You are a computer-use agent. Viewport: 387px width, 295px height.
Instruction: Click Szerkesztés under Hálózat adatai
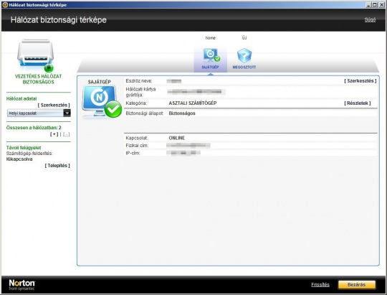[x=54, y=105]
